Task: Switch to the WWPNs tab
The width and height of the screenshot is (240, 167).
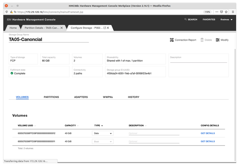Action: coord(108,97)
